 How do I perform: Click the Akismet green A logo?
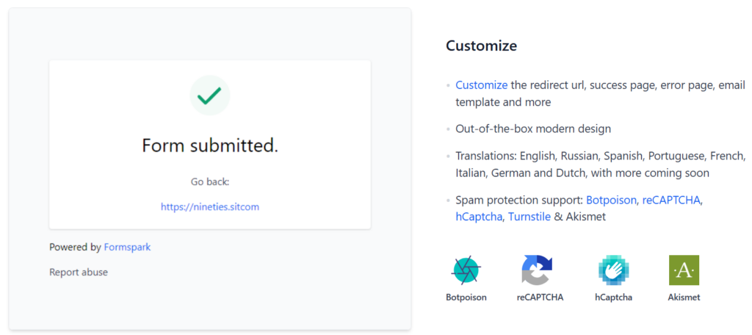point(684,270)
